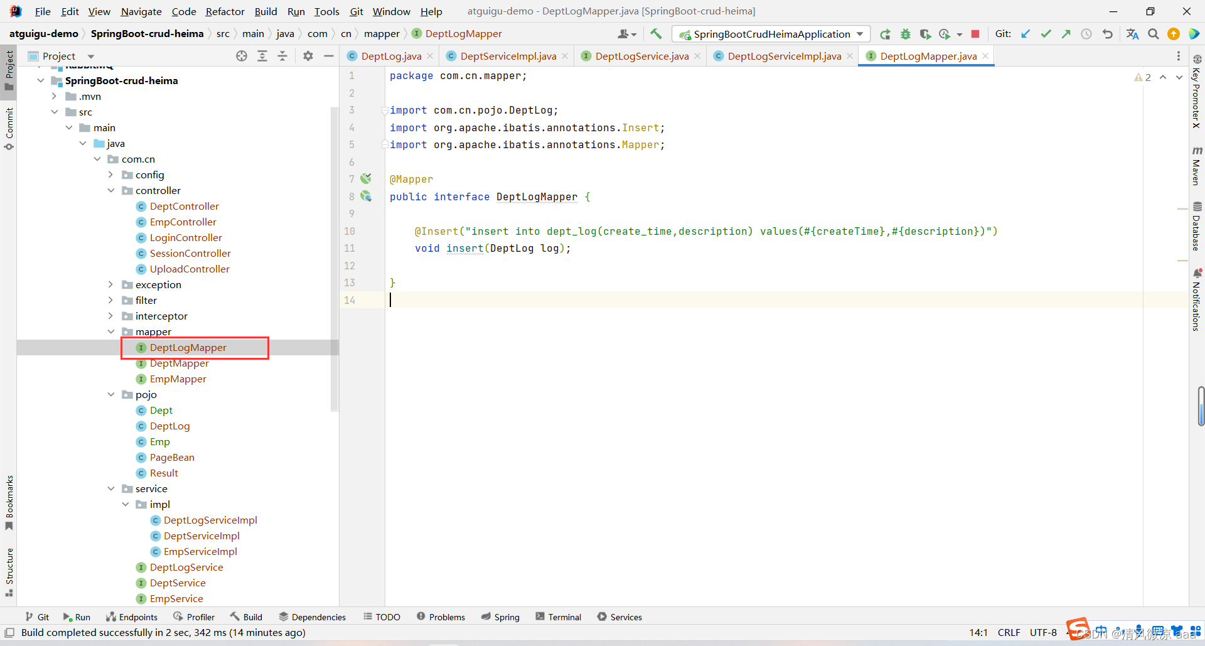Select PageBean class in the tree
Viewport: 1205px width, 646px height.
(172, 457)
